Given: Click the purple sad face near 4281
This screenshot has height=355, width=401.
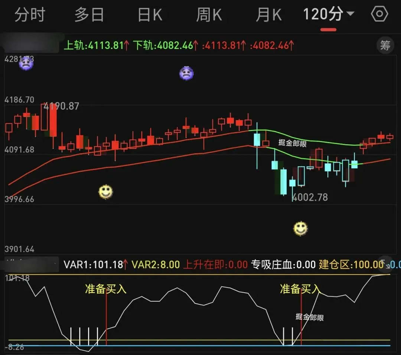Looking at the screenshot, I should tap(26, 63).
